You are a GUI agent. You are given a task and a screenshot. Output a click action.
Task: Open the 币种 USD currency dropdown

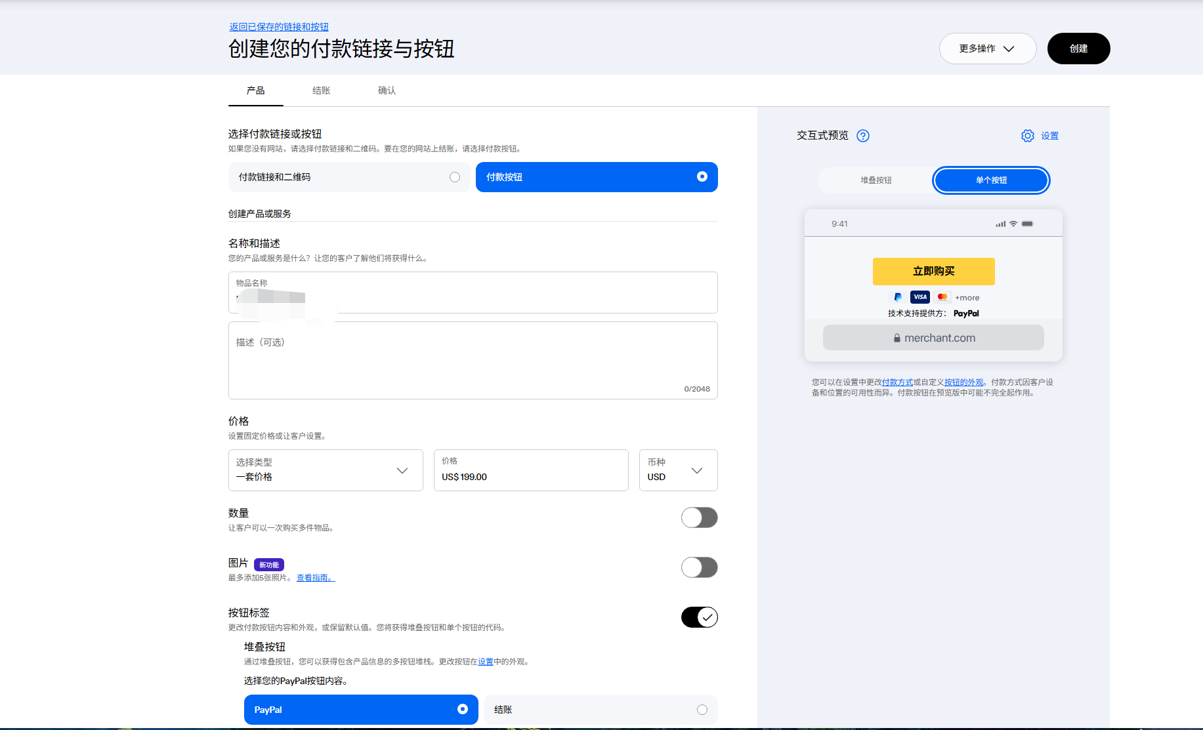[x=679, y=470]
